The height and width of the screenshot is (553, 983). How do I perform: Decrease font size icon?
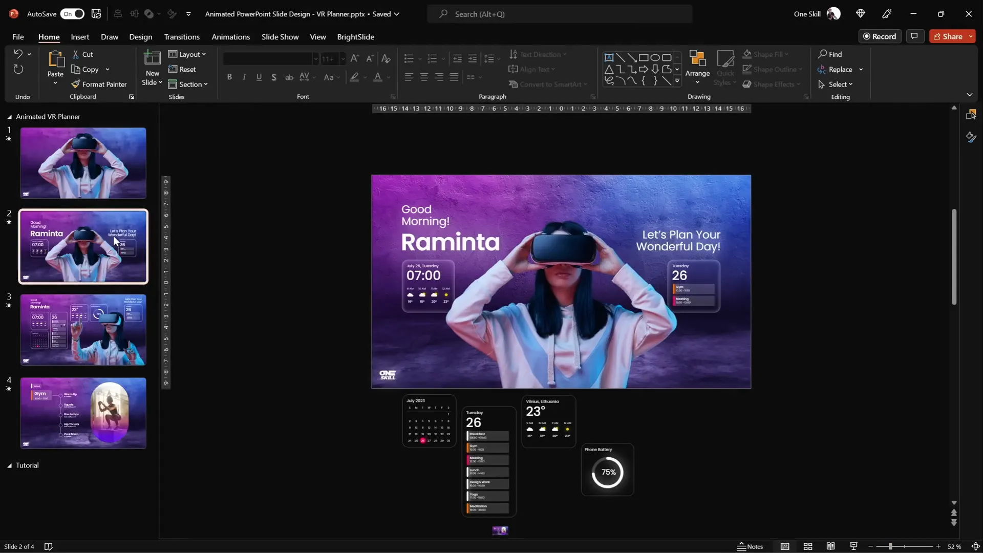pyautogui.click(x=370, y=59)
